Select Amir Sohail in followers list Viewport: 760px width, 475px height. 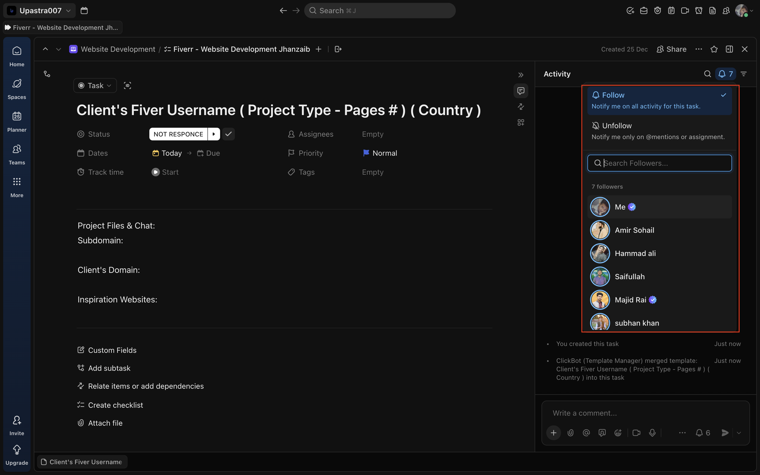[634, 230]
